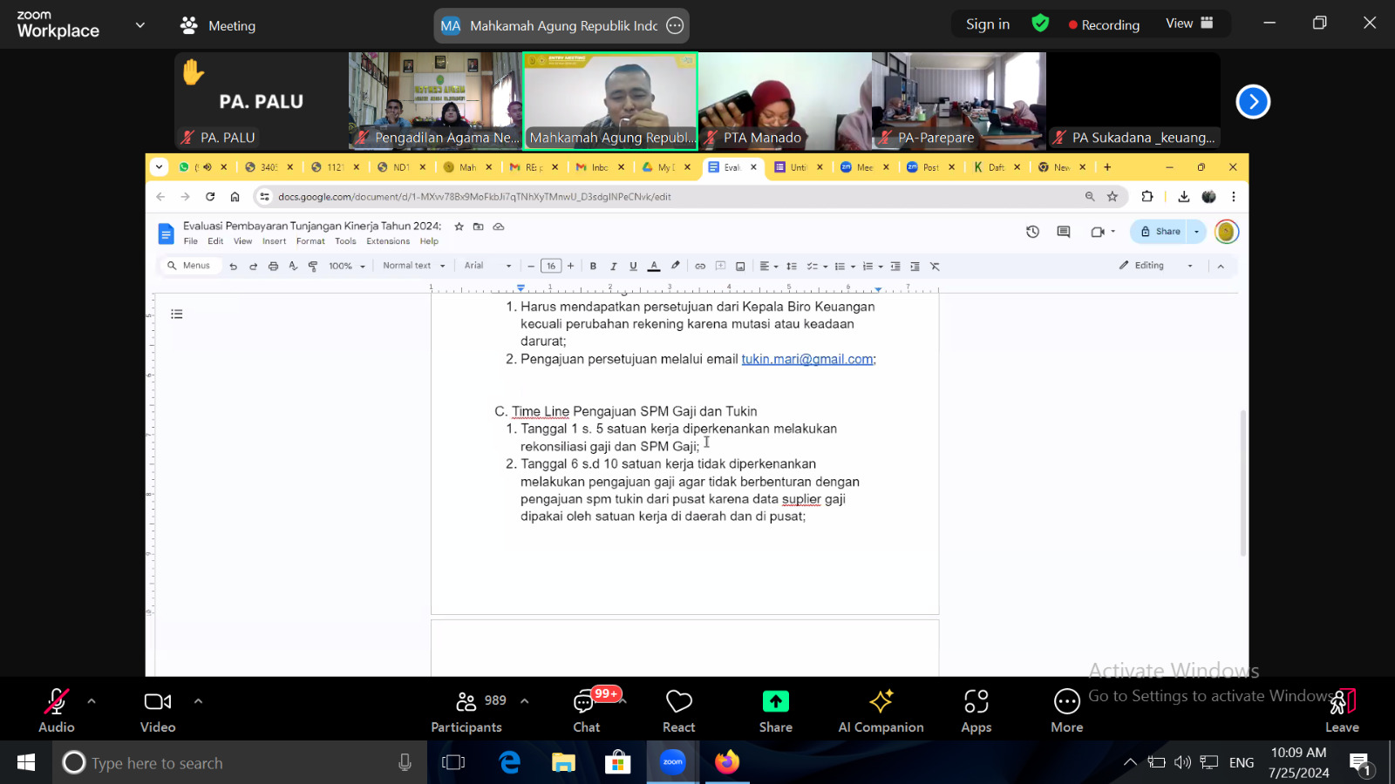The image size is (1395, 784).
Task: Open the Insert menu
Action: 274,241
